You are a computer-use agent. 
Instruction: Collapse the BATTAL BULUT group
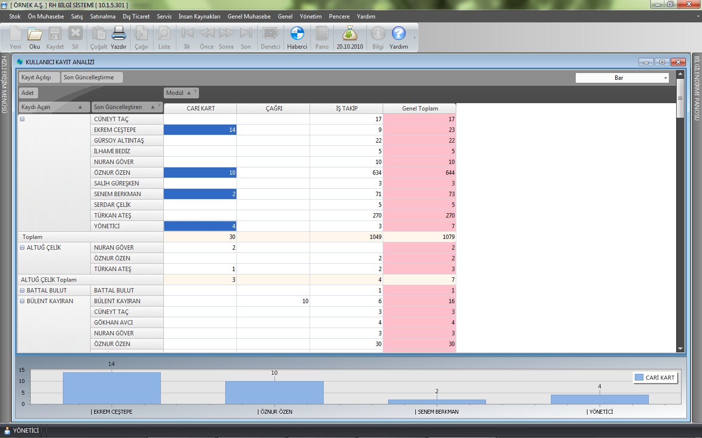[x=22, y=291]
